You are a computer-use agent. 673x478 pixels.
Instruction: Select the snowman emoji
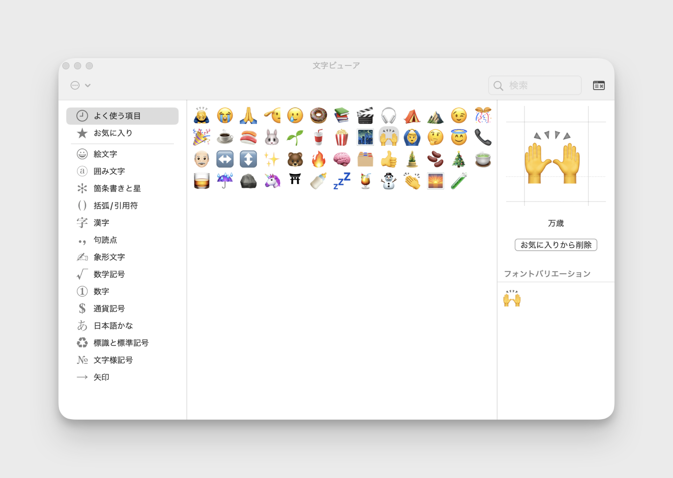coord(389,180)
